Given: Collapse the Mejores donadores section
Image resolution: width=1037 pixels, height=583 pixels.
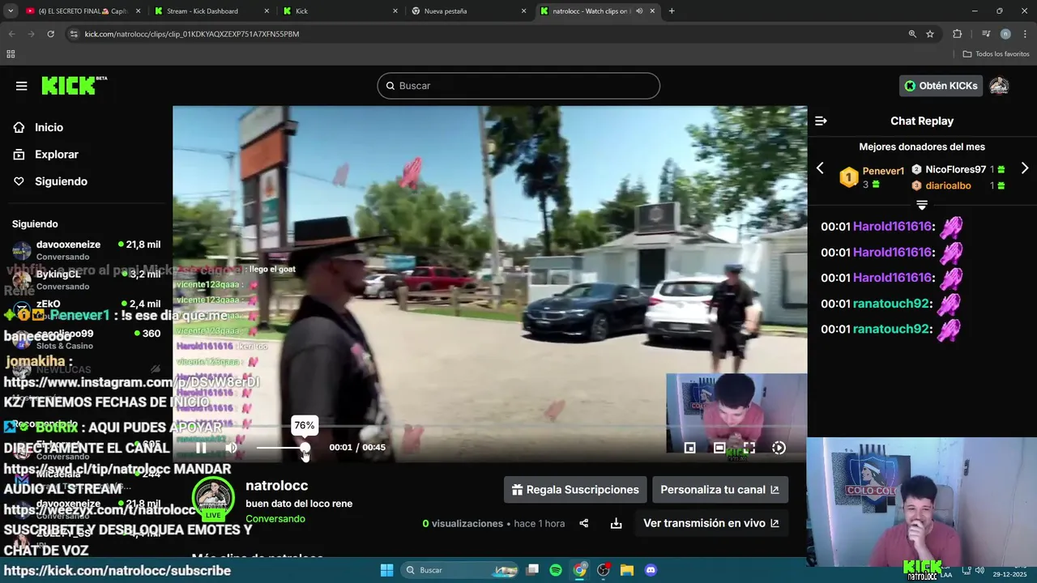Looking at the screenshot, I should click(922, 206).
